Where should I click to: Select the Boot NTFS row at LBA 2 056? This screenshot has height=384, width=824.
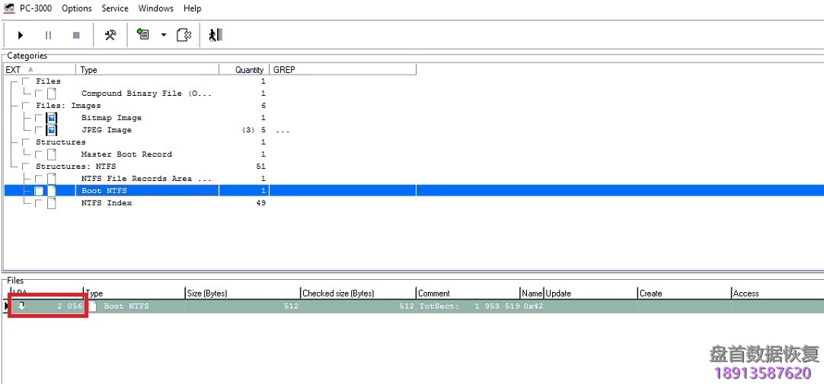coord(126,306)
